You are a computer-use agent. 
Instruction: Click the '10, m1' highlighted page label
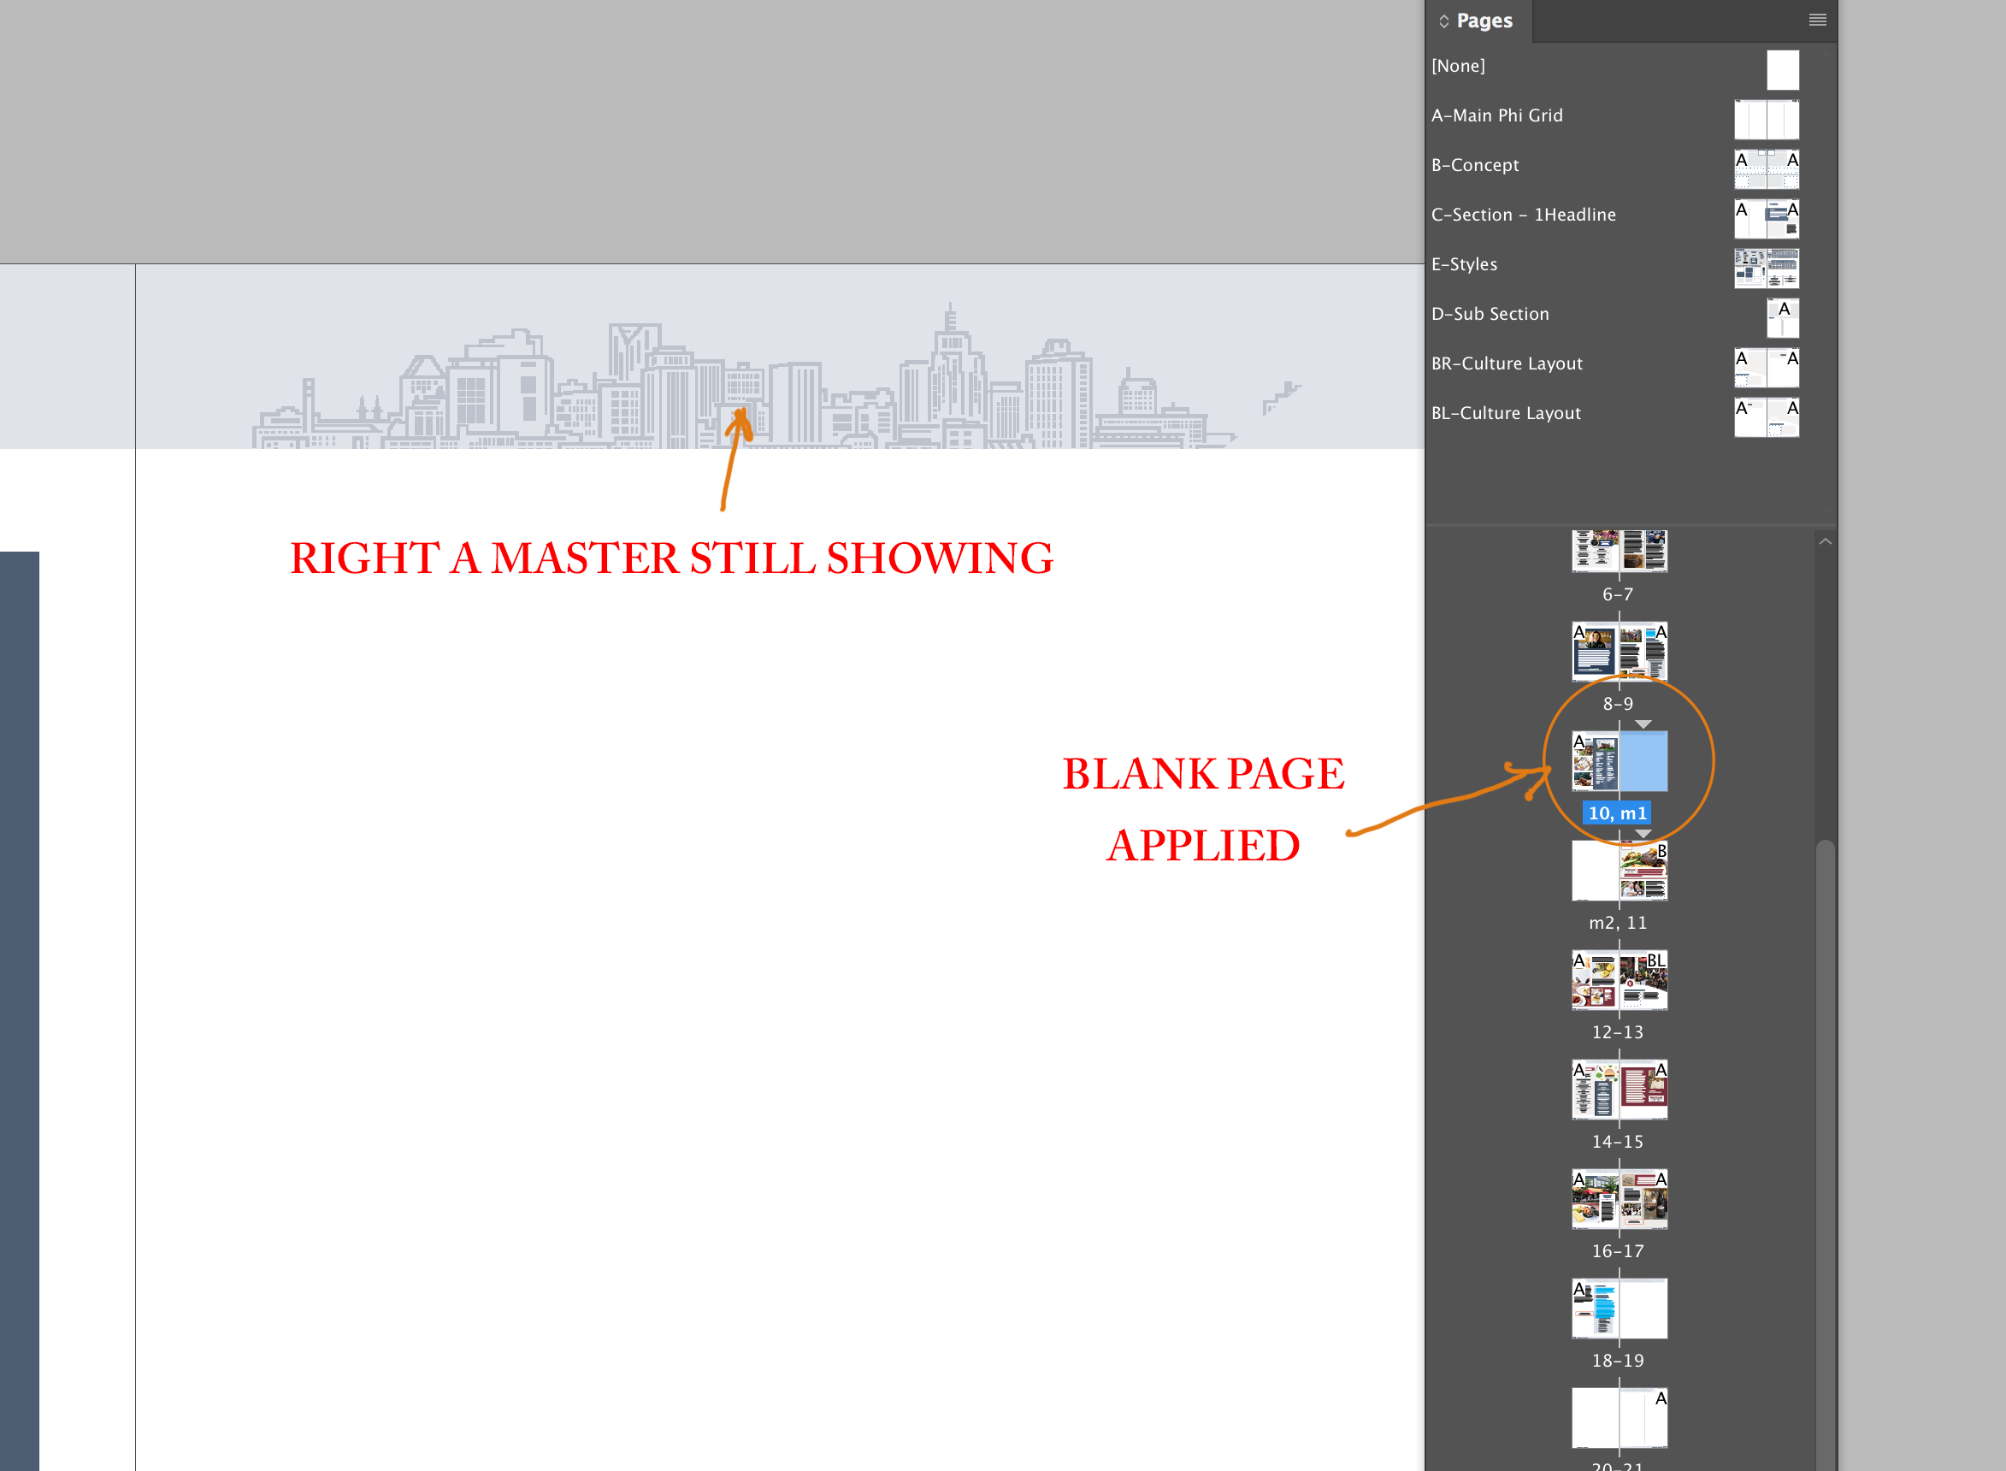point(1617,813)
